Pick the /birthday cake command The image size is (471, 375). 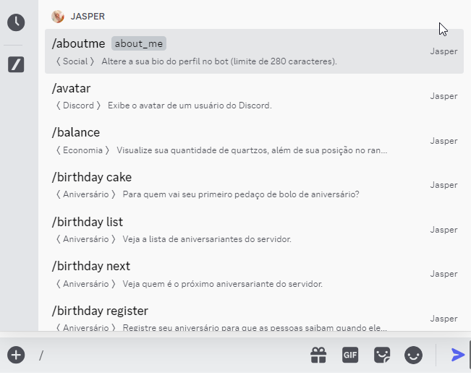pos(92,177)
